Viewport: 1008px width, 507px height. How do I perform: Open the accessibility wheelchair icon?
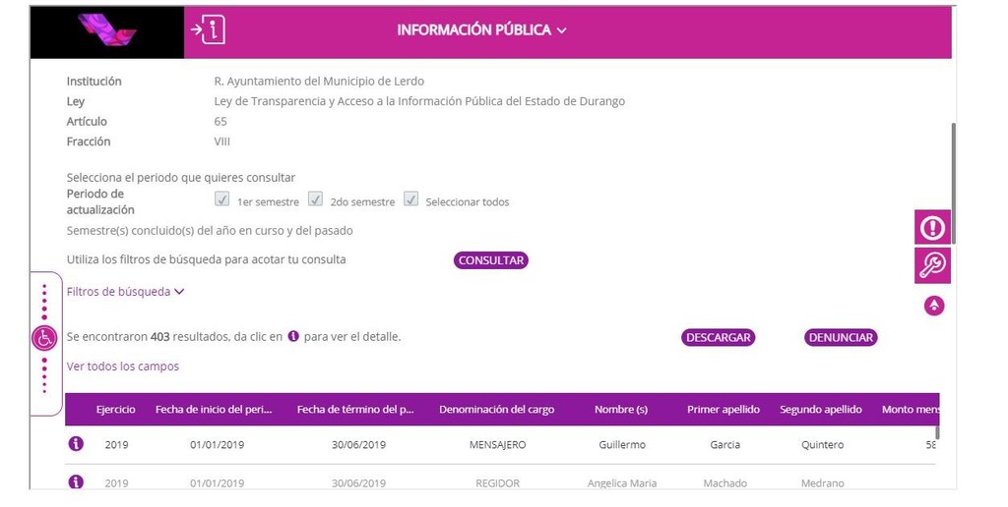[x=44, y=338]
